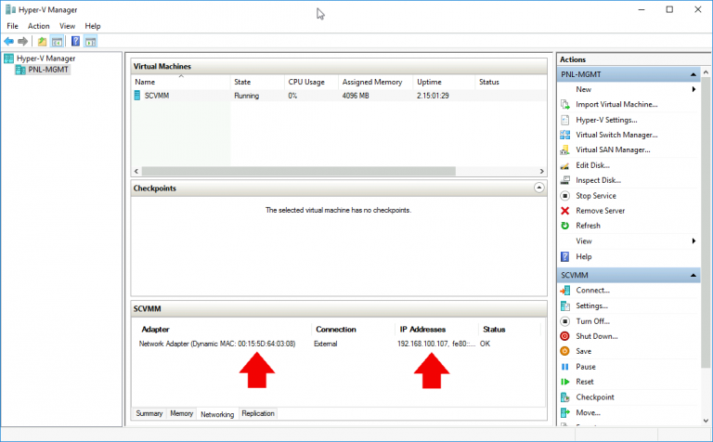Open the Help menu in menu bar
Screen dimensions: 713x442
(93, 26)
